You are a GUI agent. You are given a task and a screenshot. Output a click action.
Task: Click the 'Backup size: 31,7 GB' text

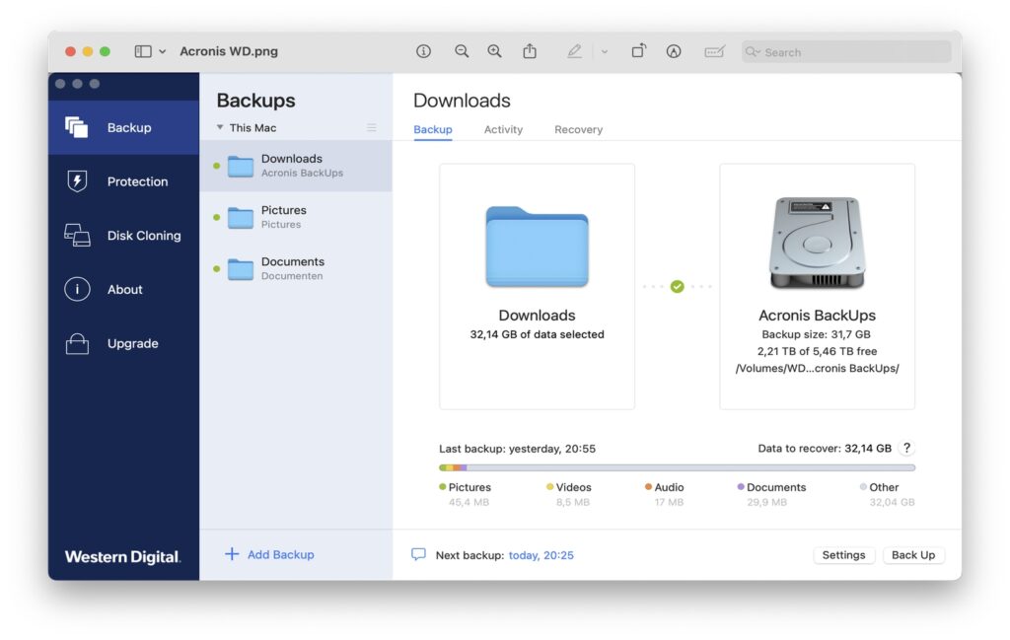click(x=816, y=334)
